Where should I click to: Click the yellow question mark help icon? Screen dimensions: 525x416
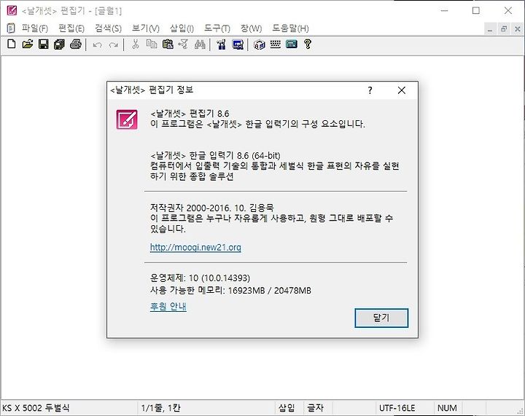pyautogui.click(x=308, y=44)
